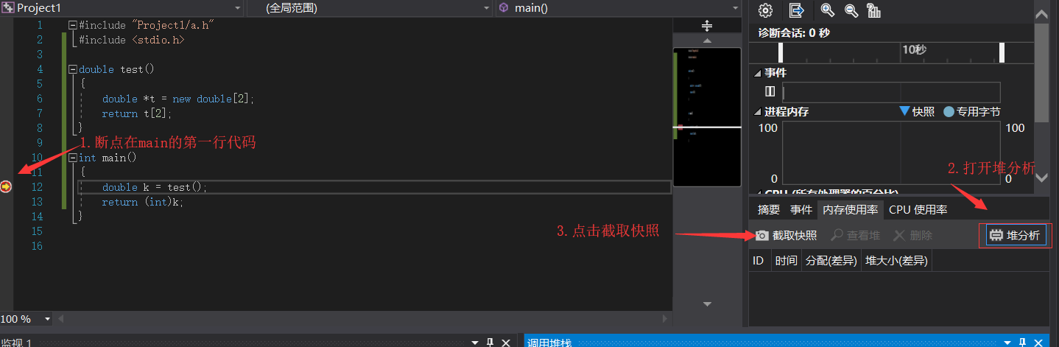Open diagnostic tools settings gear
The image size is (1059, 347).
point(765,10)
